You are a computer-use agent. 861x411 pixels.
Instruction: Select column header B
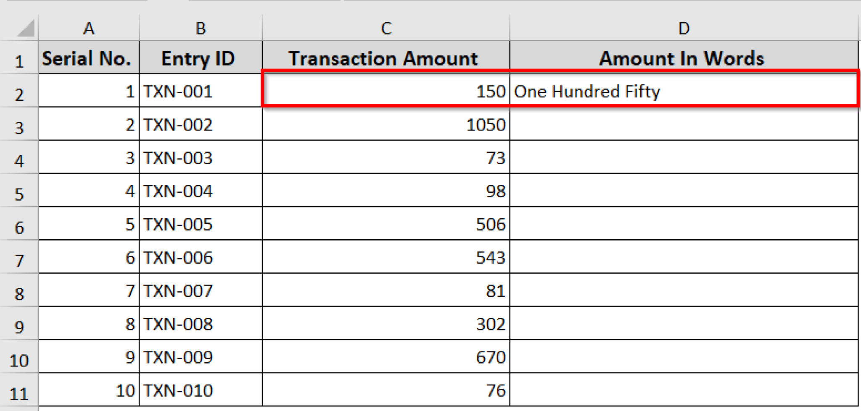pyautogui.click(x=201, y=28)
